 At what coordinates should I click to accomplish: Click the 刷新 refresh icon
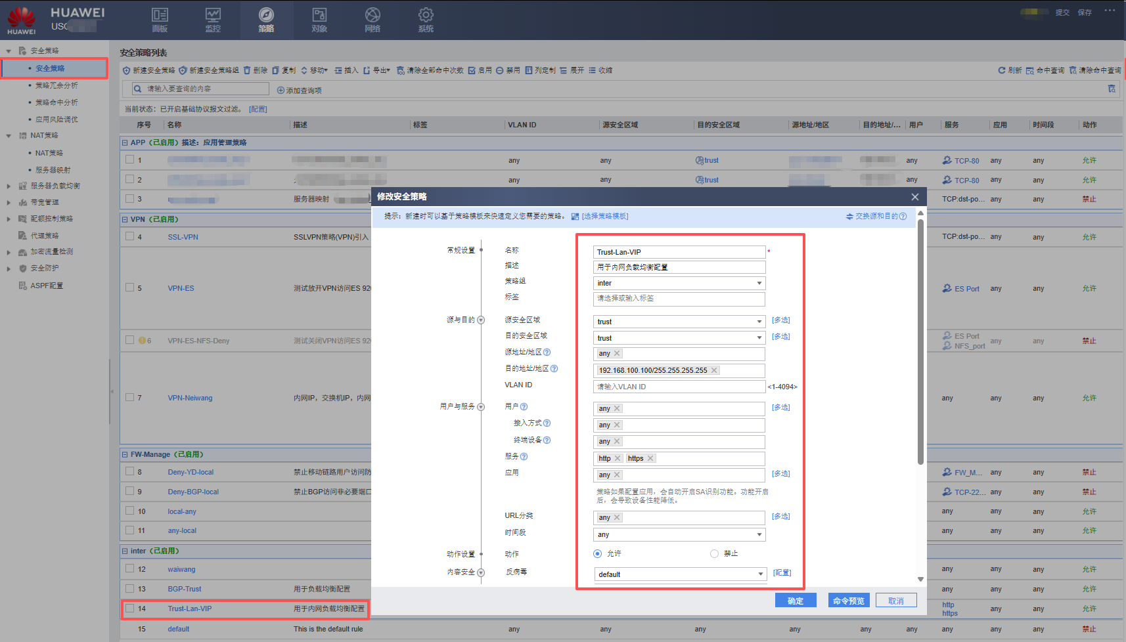click(1002, 70)
